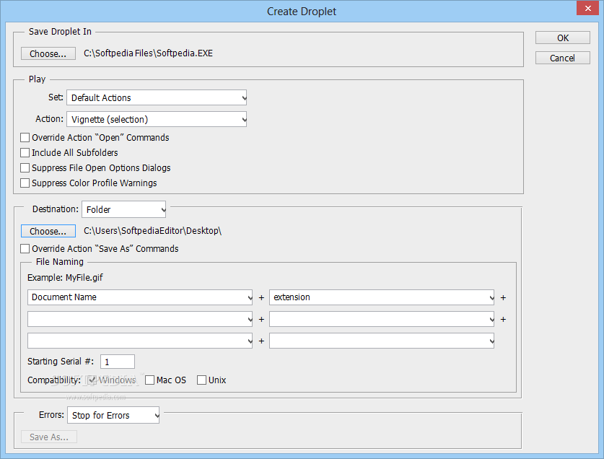604x459 pixels.
Task: Click the Example: MyFile.gif text
Action: [x=65, y=277]
